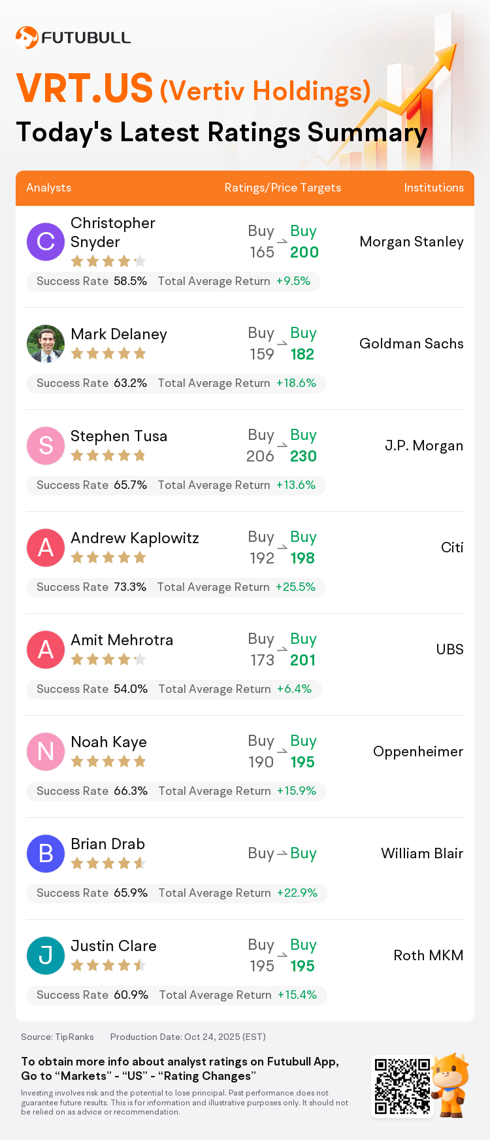Click Stephen Tusa's 230 price target
The width and height of the screenshot is (490, 1140).
point(303,456)
